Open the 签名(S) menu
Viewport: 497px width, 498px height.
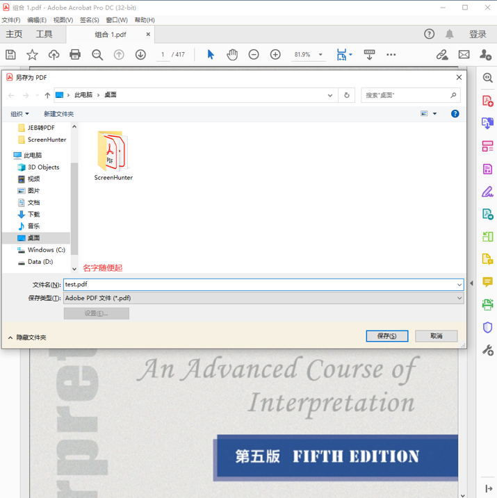click(x=90, y=20)
